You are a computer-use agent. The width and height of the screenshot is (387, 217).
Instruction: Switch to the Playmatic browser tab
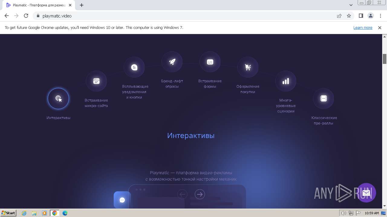click(x=39, y=5)
